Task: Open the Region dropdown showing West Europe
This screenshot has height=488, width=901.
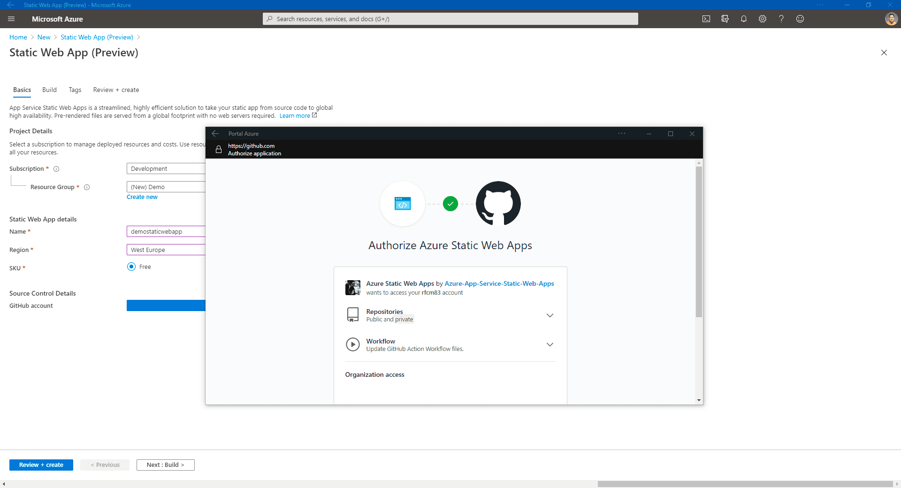Action: (166, 250)
